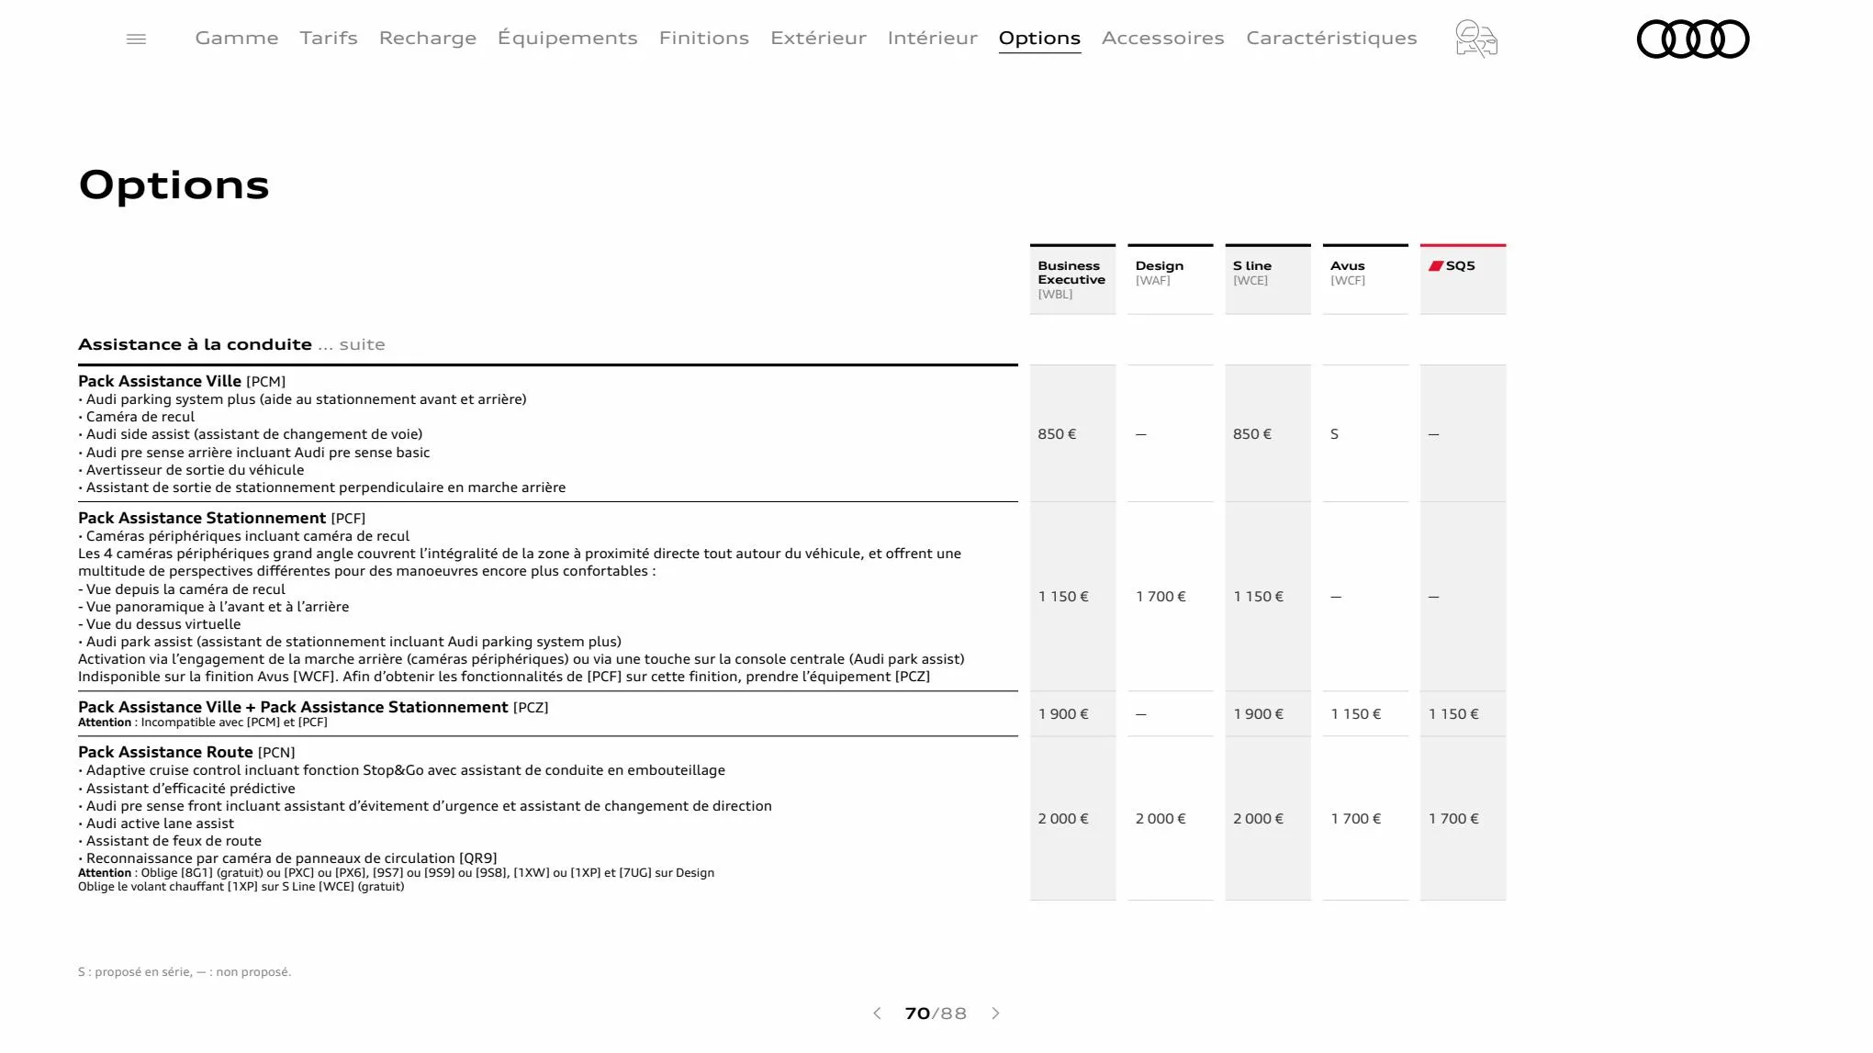Click 'Vue du dessus virtuelle' line
This screenshot has width=1873, height=1053.
click(160, 624)
